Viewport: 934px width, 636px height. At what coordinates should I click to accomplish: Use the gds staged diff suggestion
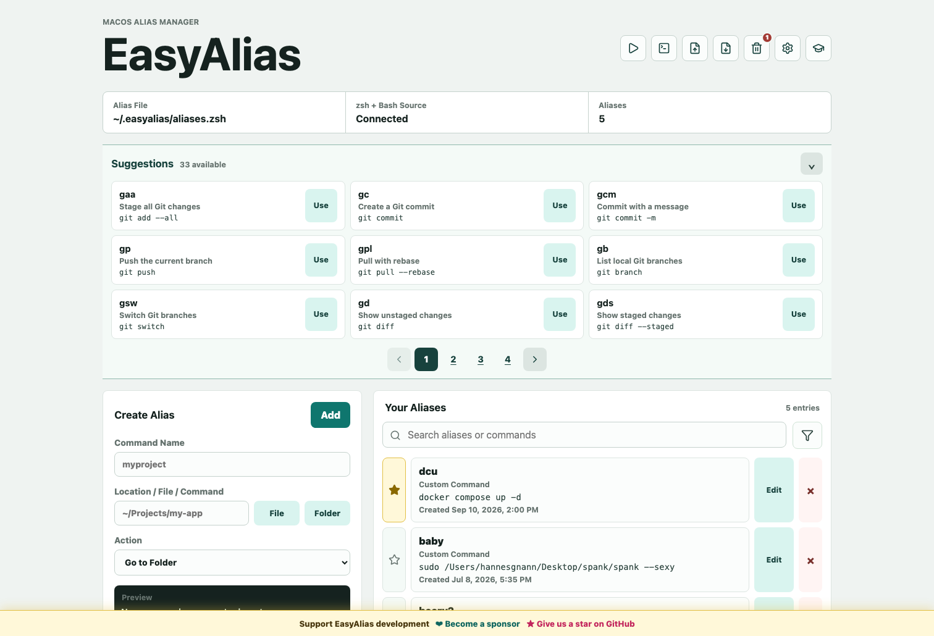pos(799,314)
